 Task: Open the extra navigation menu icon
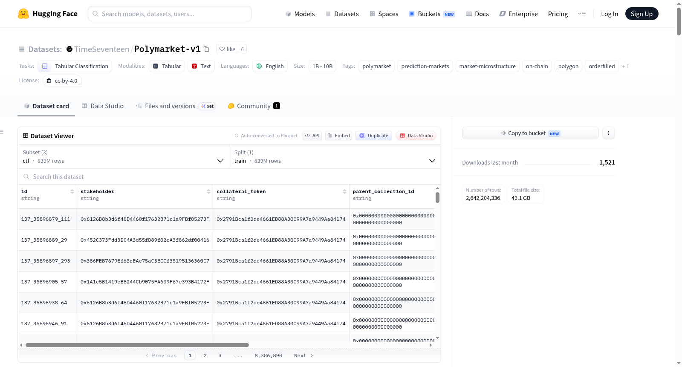[x=582, y=14]
